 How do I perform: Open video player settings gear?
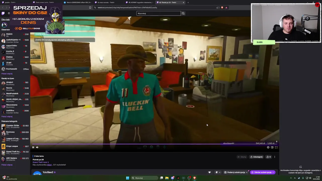(x=268, y=147)
